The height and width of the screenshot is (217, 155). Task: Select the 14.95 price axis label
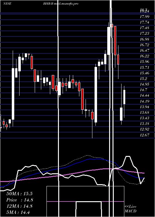pos(144,84)
